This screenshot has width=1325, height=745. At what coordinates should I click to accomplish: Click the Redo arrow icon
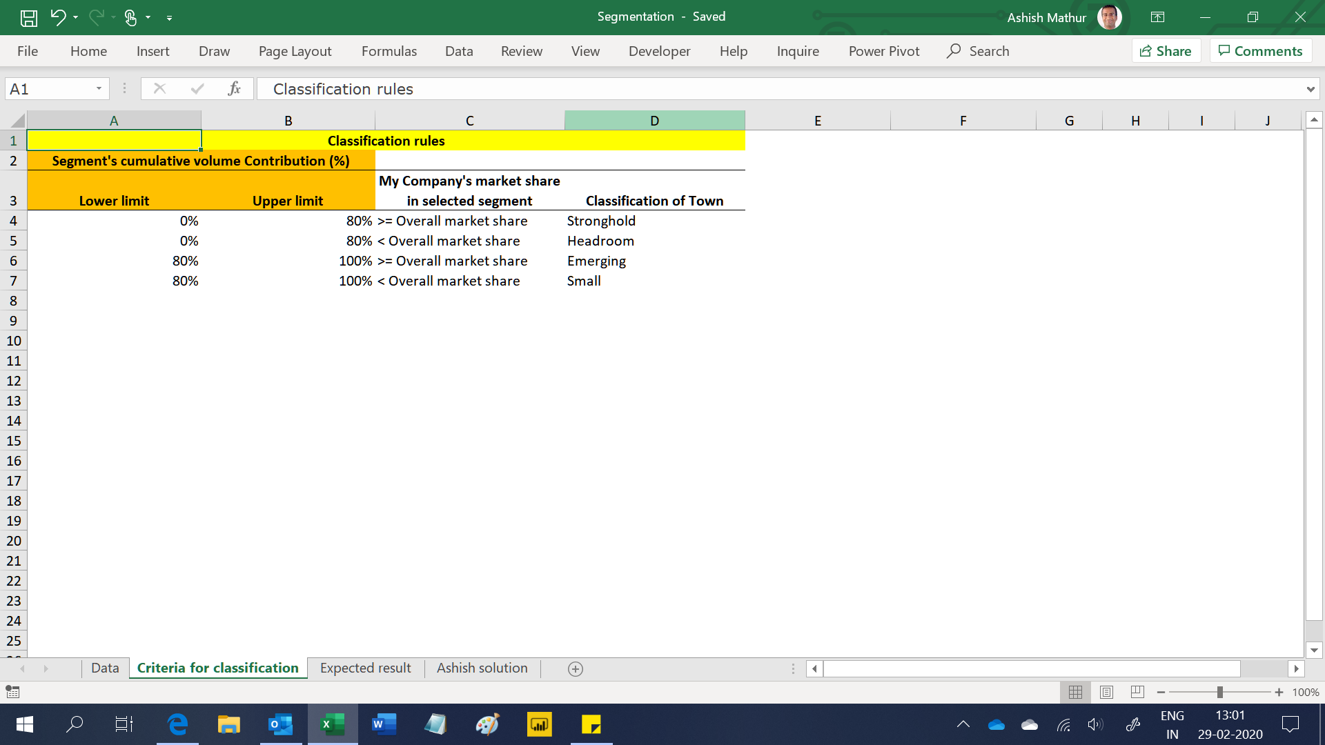96,17
